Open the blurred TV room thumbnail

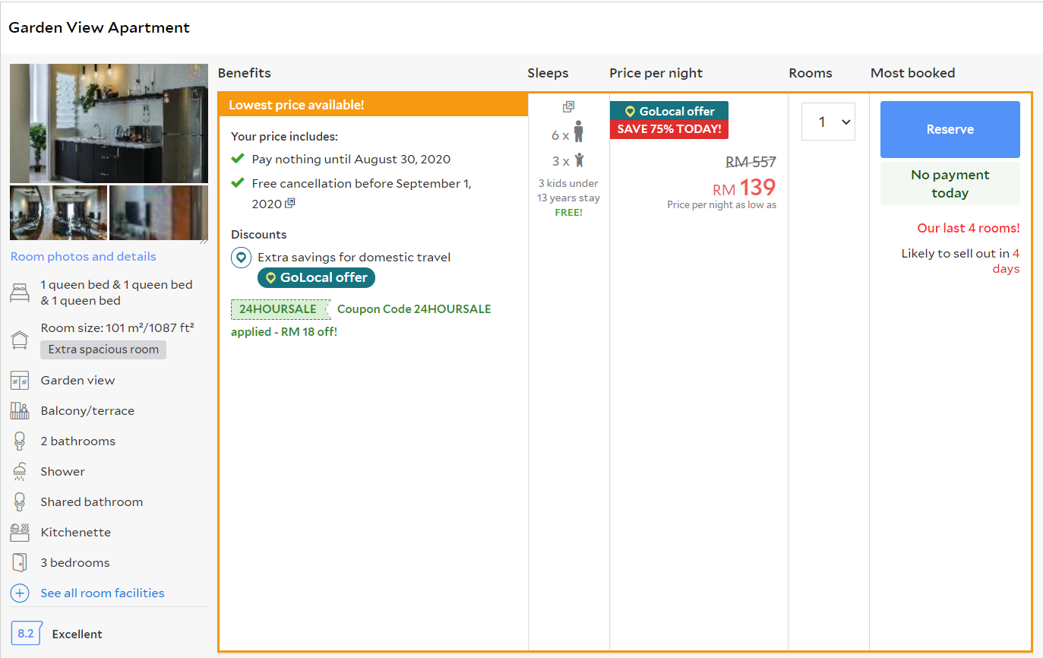coord(159,213)
